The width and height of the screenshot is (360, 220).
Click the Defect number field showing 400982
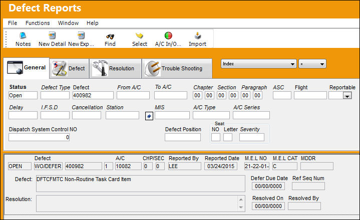(x=93, y=95)
